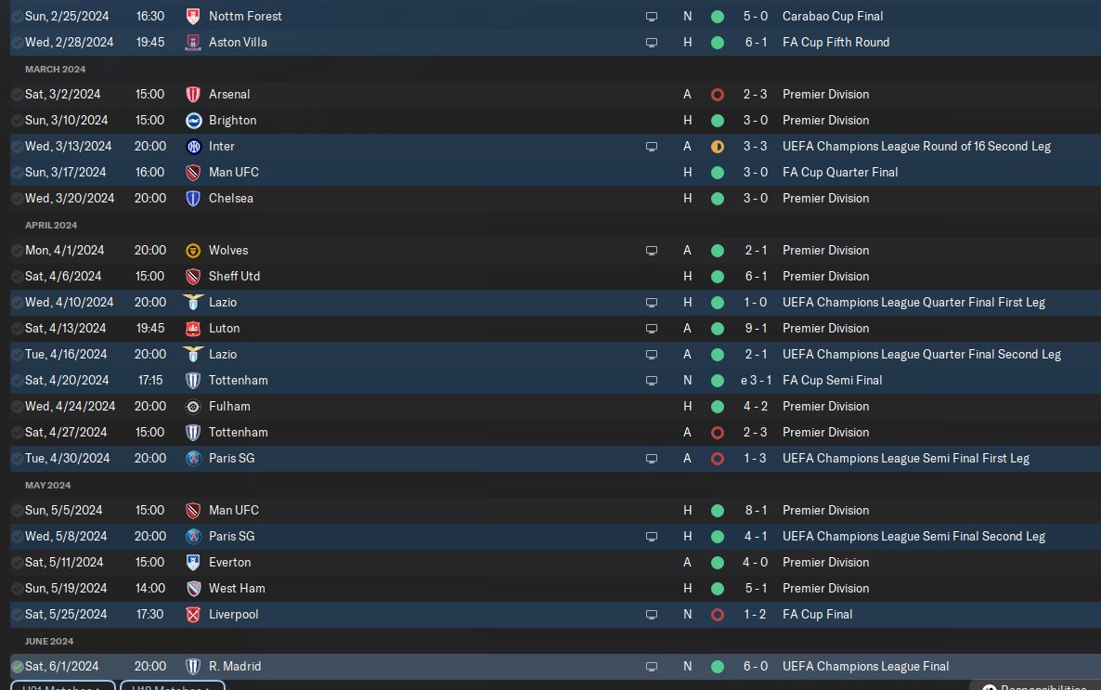Select the UEFA Champions League Final competition text
The image size is (1101, 690).
click(865, 666)
